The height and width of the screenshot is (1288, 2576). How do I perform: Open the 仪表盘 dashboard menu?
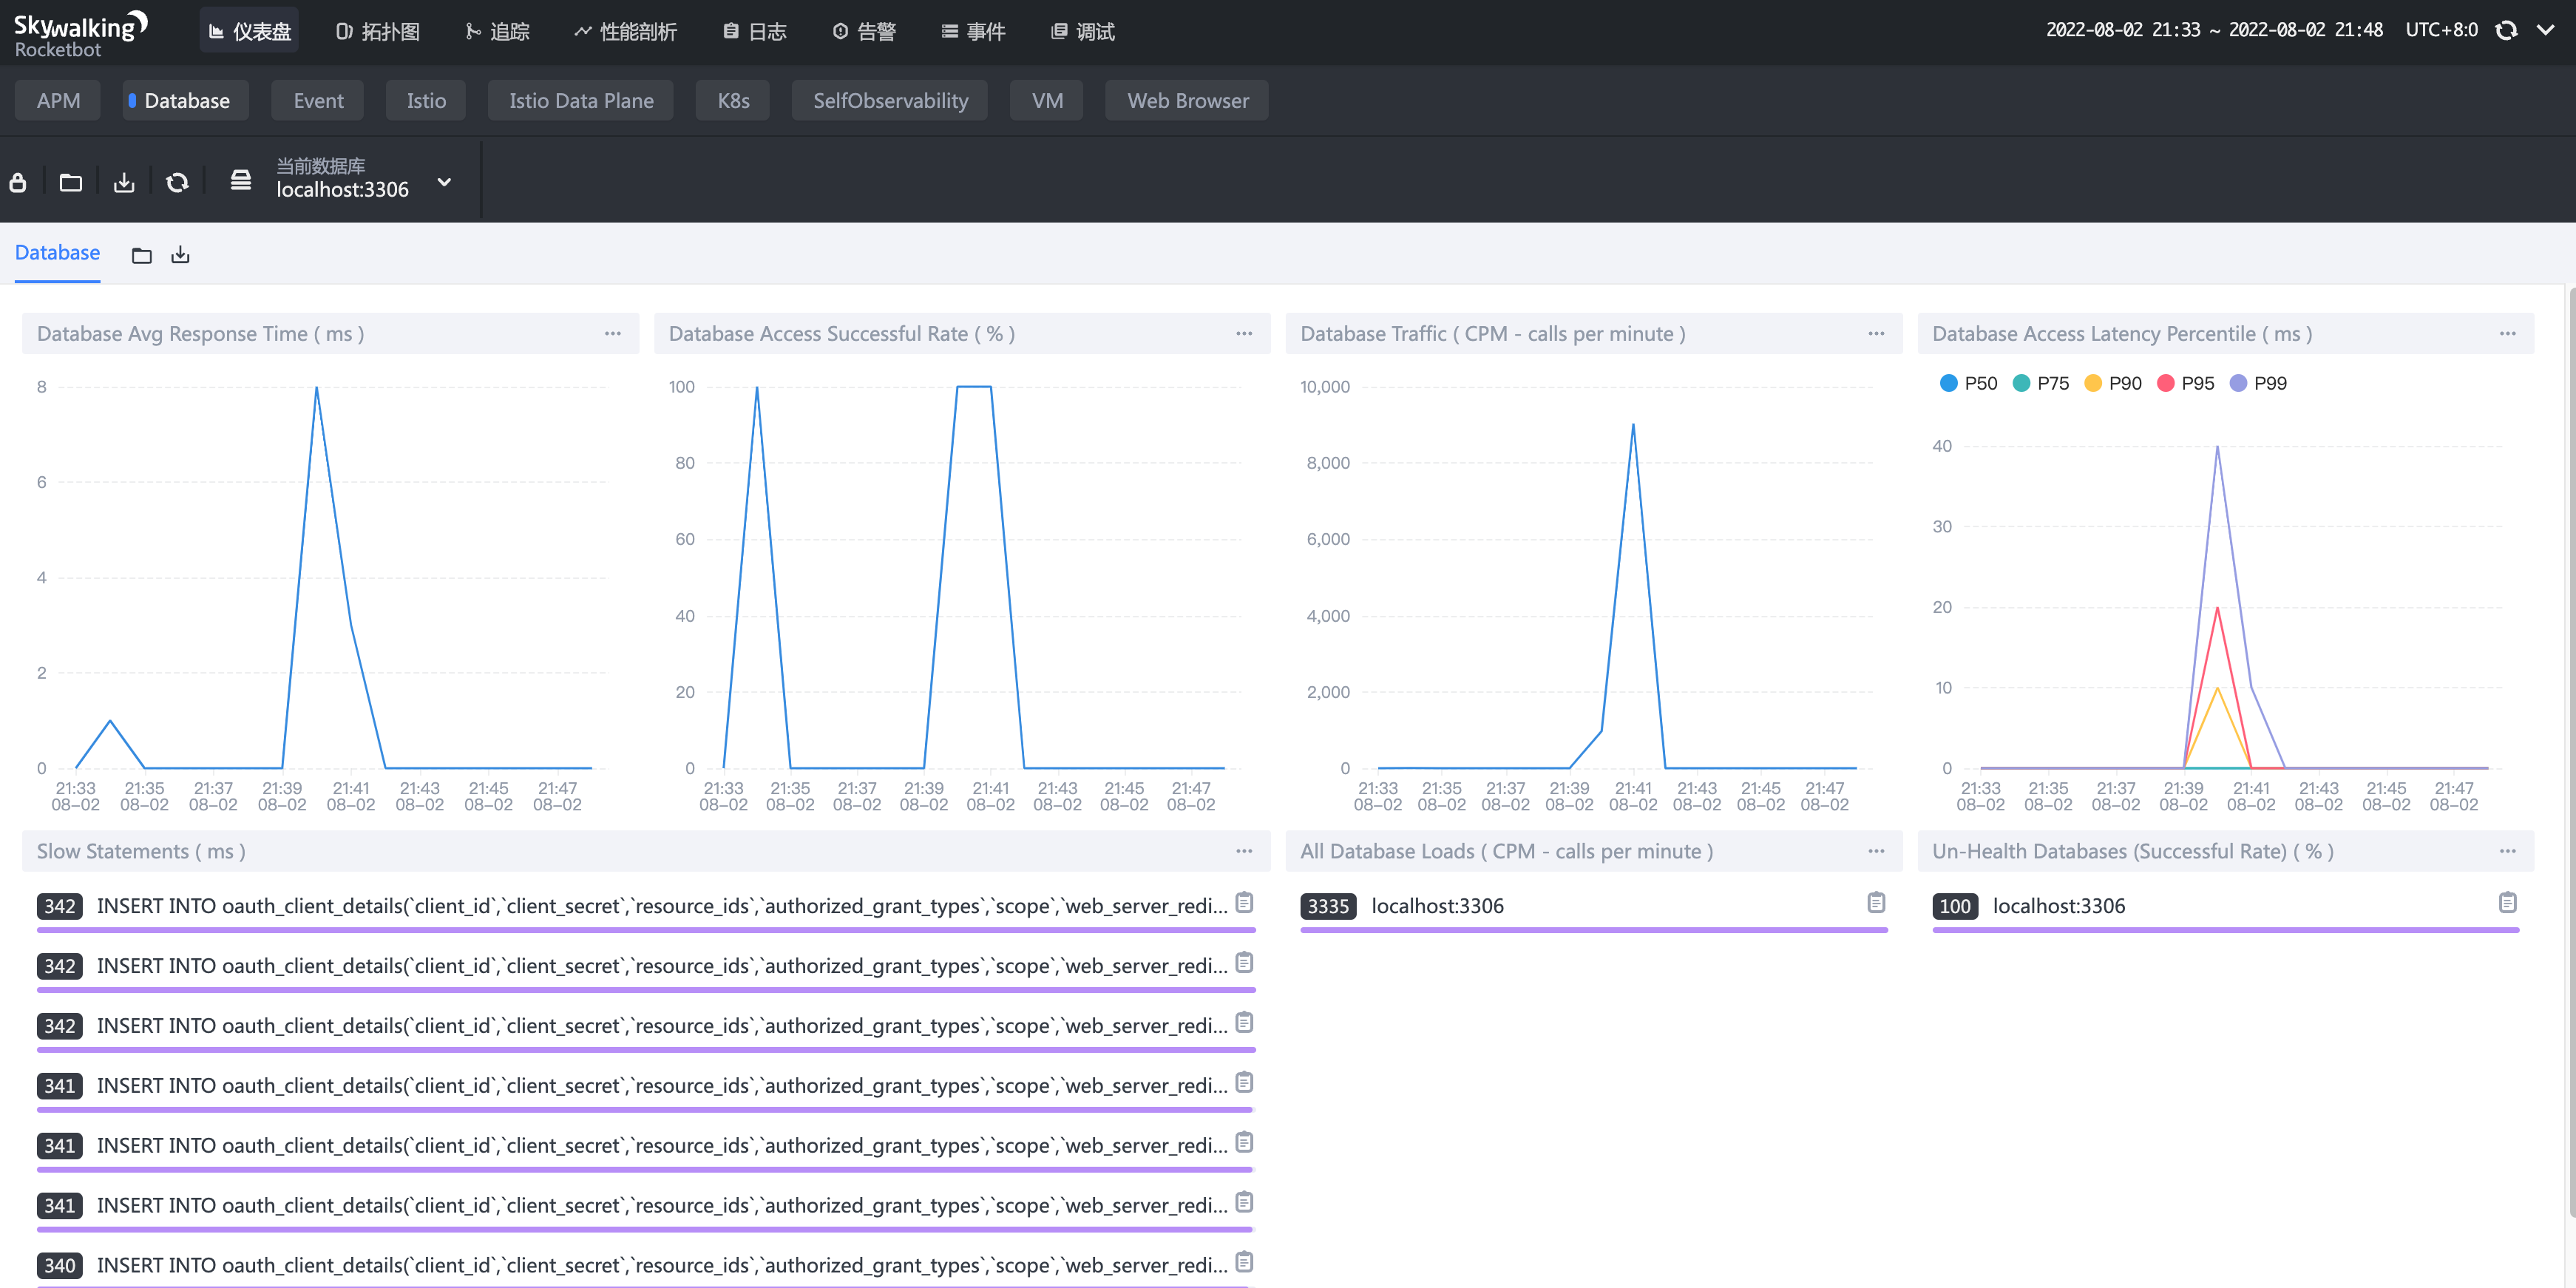tap(249, 31)
